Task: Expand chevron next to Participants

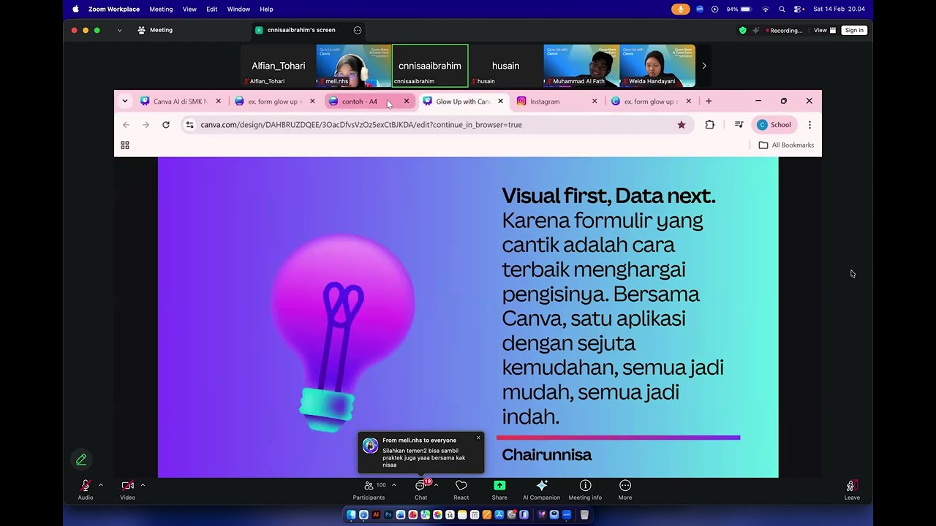Action: click(394, 485)
